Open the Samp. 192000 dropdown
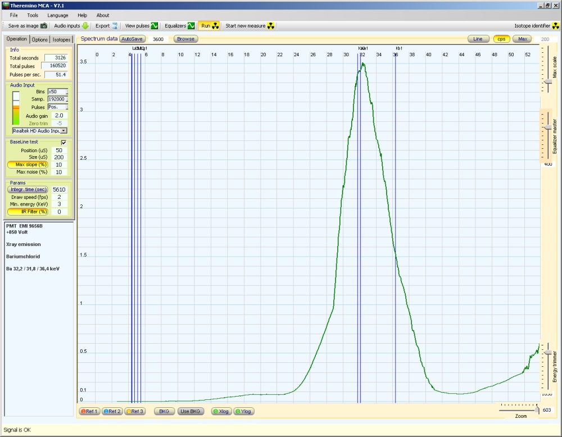 pos(58,99)
